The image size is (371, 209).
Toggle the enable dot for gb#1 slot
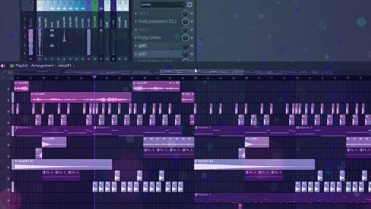(x=192, y=54)
